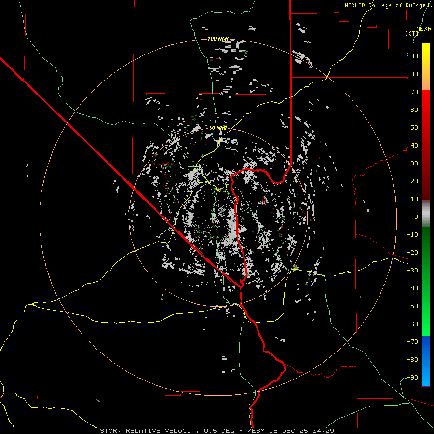Click the 40 value on velocity scale
The width and height of the screenshot is (434, 434).
pyautogui.click(x=414, y=146)
